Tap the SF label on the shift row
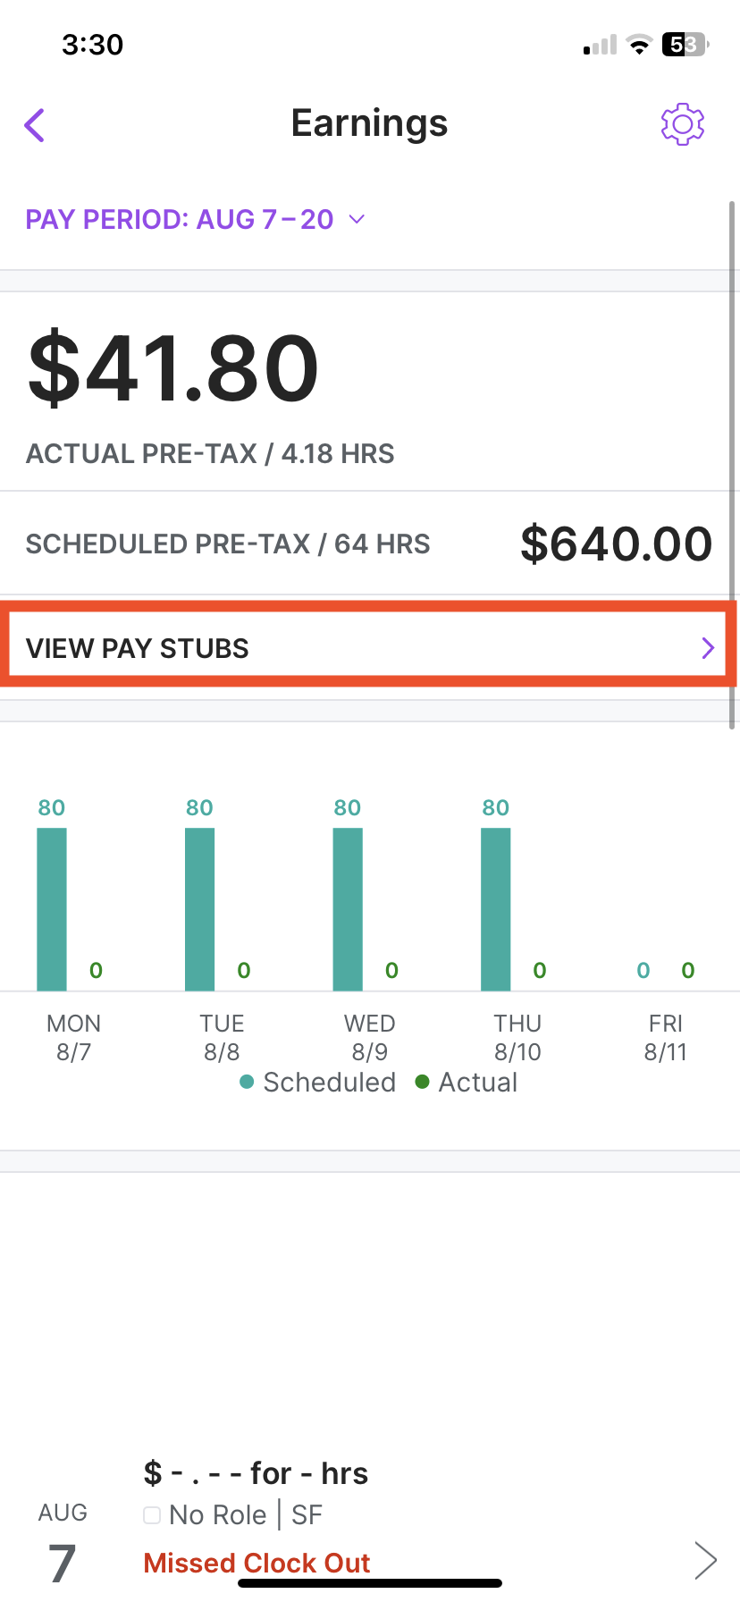The width and height of the screenshot is (740, 1602). tap(307, 1514)
